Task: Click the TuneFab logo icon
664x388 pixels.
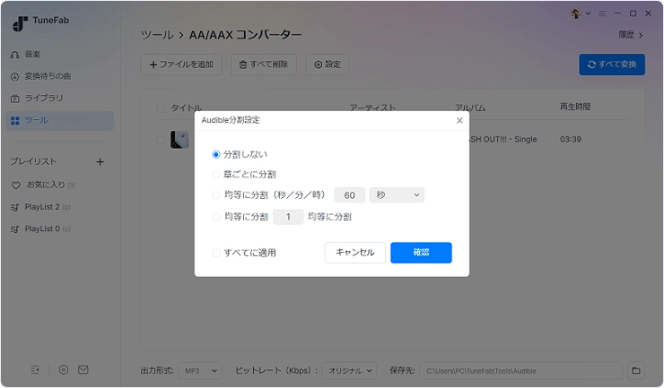Action: (x=20, y=23)
